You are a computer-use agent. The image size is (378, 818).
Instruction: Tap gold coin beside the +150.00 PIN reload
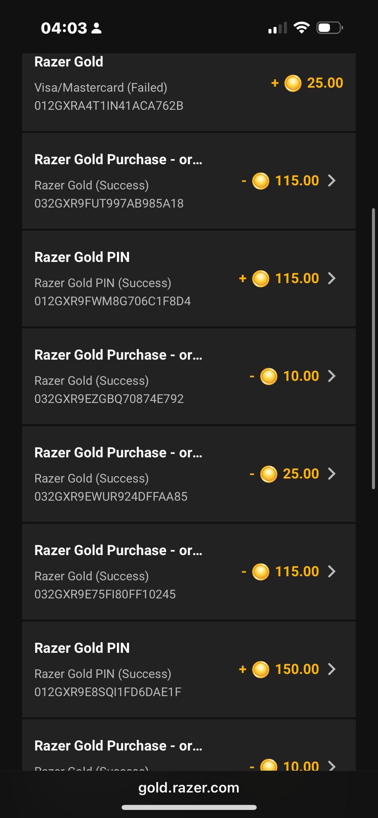click(x=260, y=670)
